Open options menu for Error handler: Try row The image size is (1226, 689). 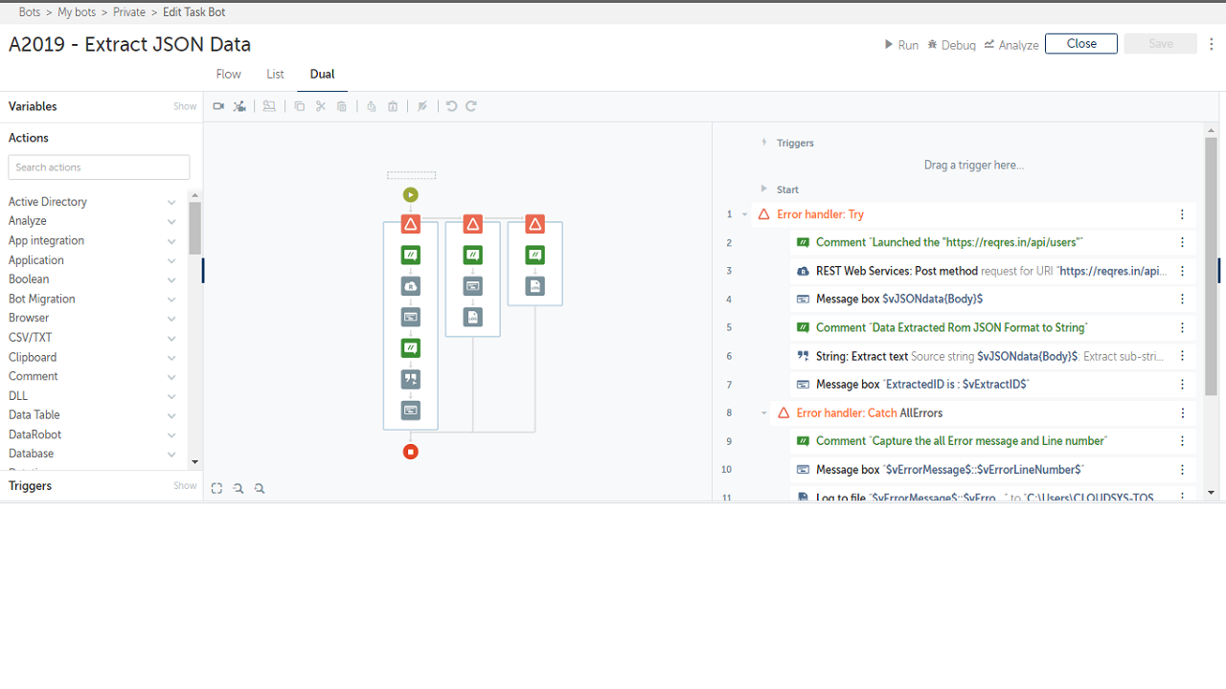click(1183, 214)
